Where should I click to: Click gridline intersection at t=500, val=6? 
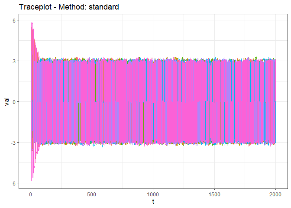click(x=92, y=20)
